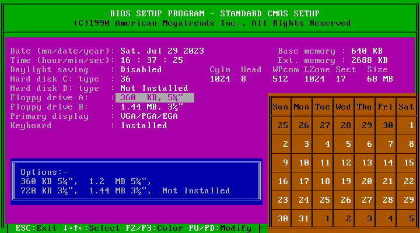Click the Wed calendar header
This screenshot has width=420, height=233.
click(x=344, y=107)
